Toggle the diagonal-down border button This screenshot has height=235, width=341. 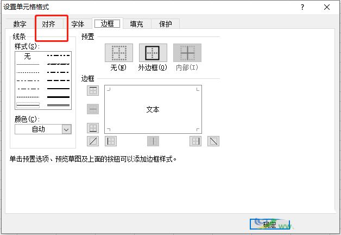213,141
